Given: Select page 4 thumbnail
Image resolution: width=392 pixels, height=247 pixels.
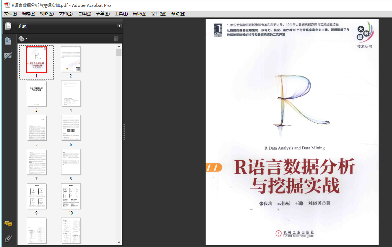Looking at the screenshot, I should coord(71,93).
